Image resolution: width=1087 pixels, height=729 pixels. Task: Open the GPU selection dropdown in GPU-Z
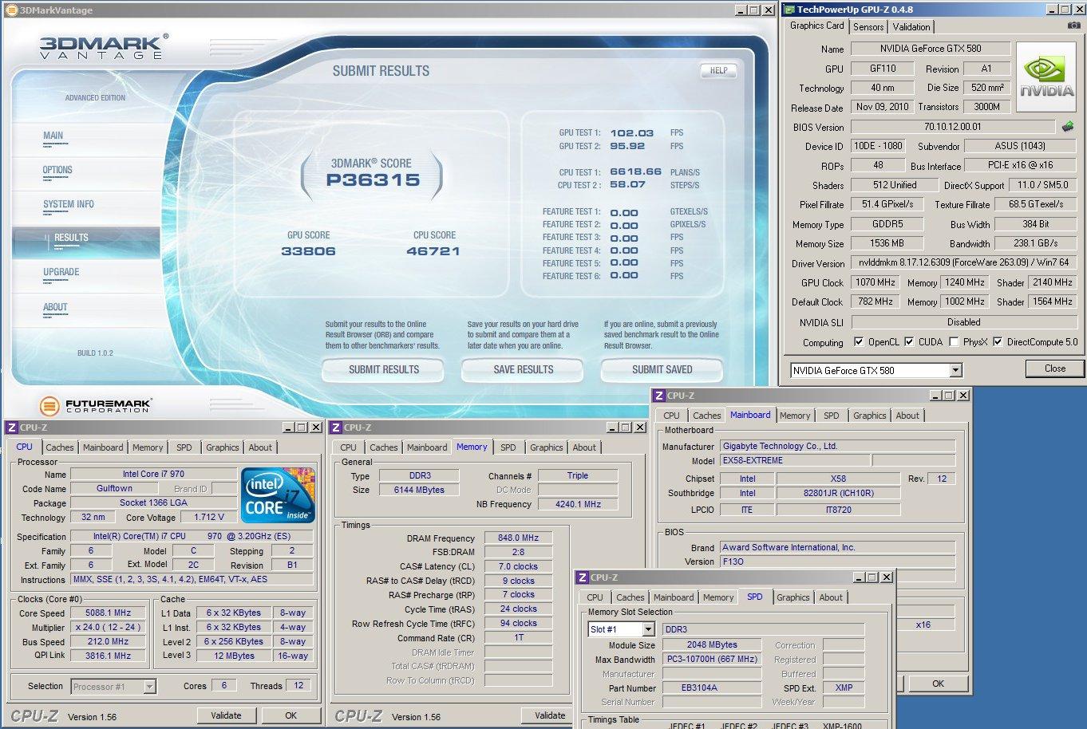[x=955, y=370]
